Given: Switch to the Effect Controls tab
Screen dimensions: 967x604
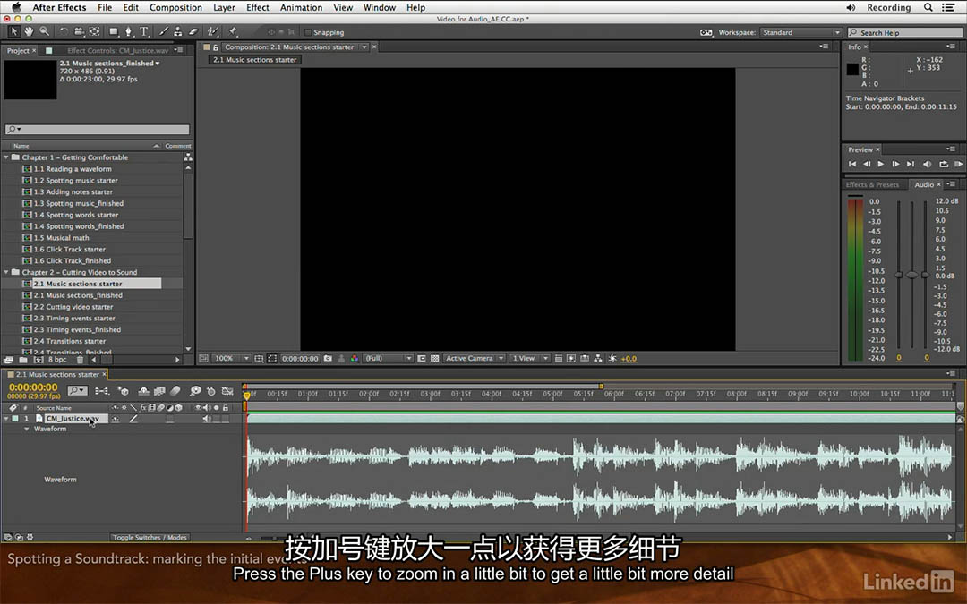Looking at the screenshot, I should click(117, 50).
